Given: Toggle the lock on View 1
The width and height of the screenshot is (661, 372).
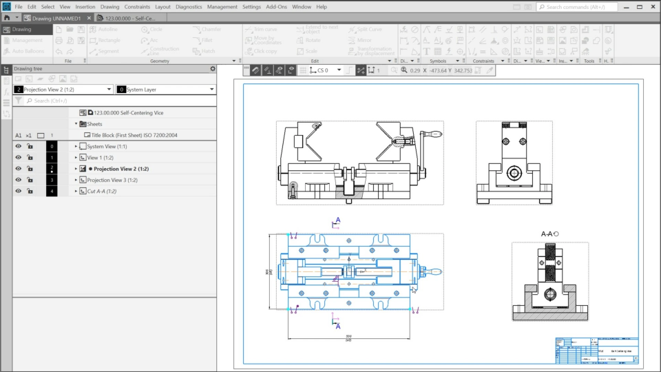Looking at the screenshot, I should (x=30, y=158).
